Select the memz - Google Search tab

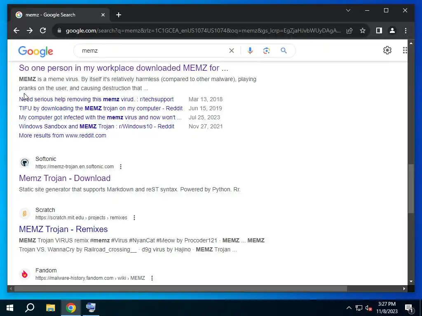coord(60,15)
